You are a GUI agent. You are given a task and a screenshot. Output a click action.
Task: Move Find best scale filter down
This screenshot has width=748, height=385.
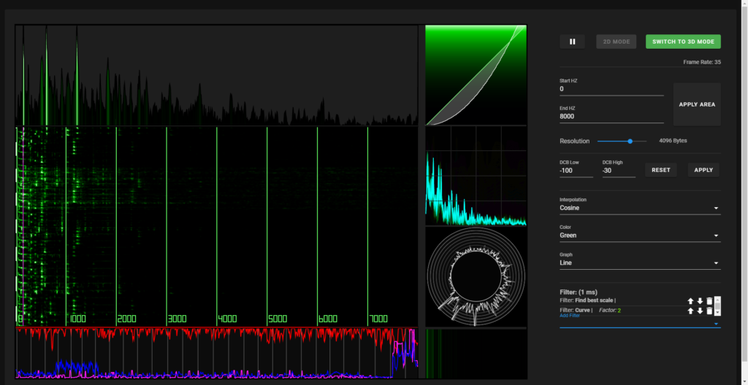[x=700, y=301]
